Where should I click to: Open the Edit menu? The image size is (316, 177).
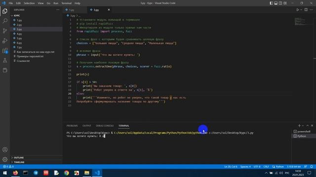18,3
